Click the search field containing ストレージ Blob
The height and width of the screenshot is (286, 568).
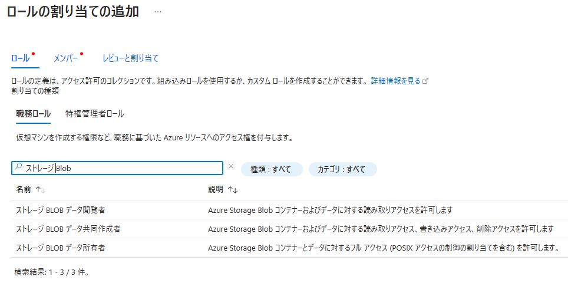117,168
